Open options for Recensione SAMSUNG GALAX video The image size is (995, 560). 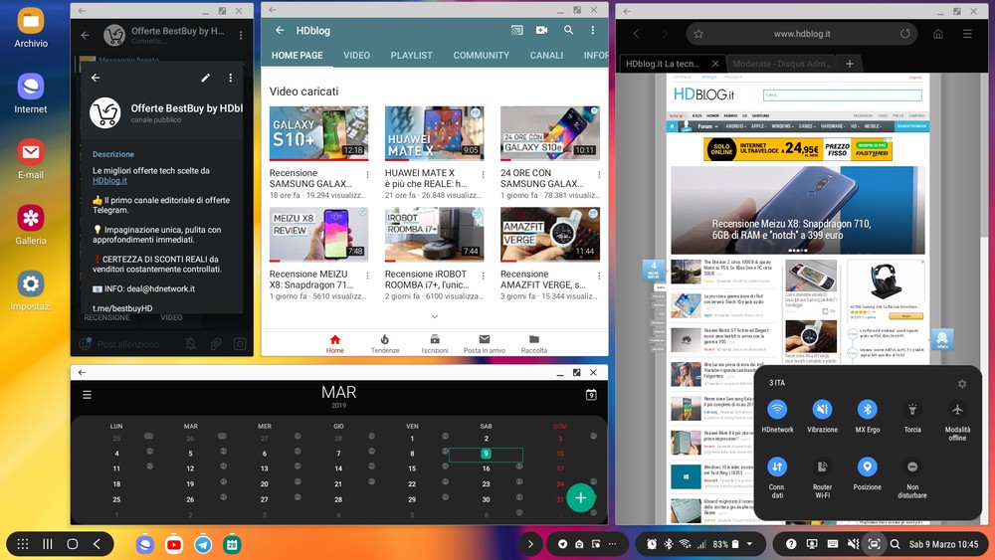(x=367, y=174)
